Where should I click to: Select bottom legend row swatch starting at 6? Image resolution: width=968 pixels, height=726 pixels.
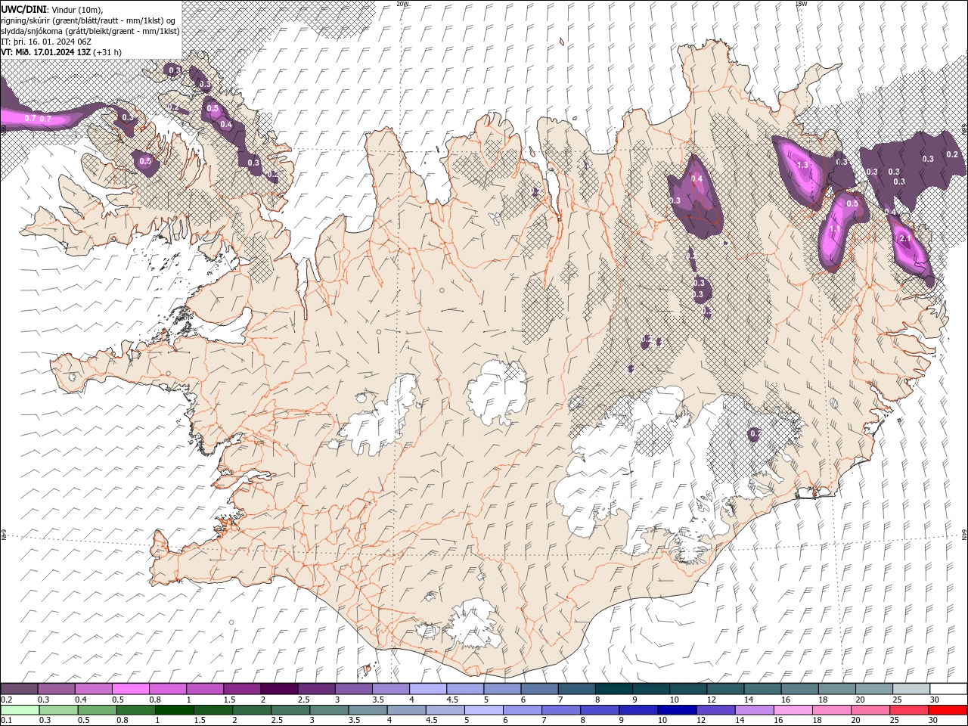pos(523,710)
